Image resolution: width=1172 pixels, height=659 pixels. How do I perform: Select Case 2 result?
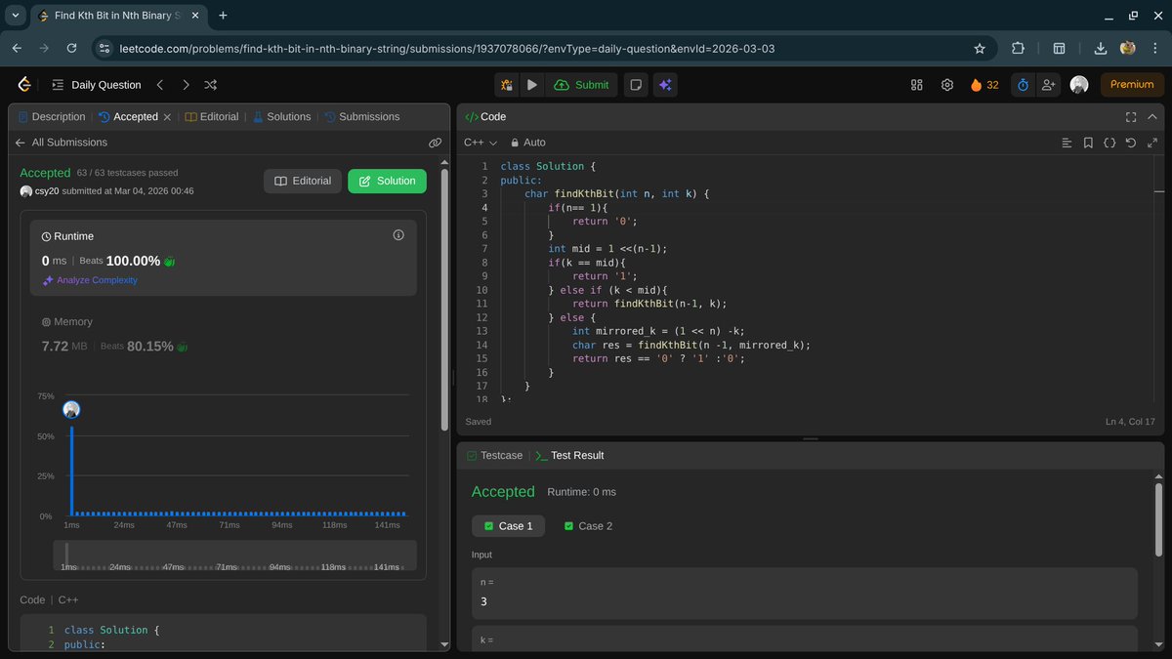[x=589, y=526]
